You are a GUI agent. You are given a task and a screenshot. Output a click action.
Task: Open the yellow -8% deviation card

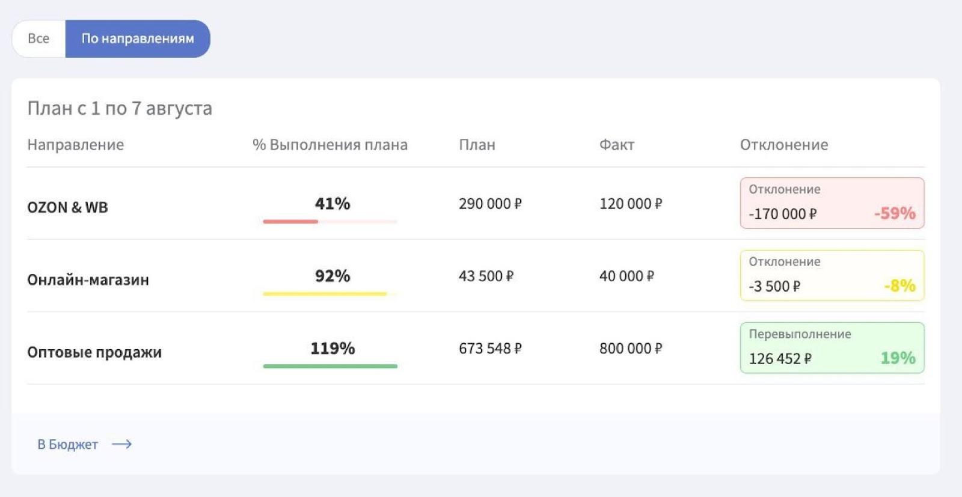pyautogui.click(x=832, y=275)
